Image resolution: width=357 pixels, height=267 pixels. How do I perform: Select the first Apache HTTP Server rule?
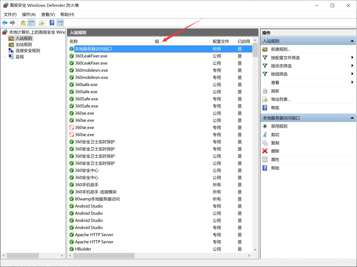coord(160,235)
